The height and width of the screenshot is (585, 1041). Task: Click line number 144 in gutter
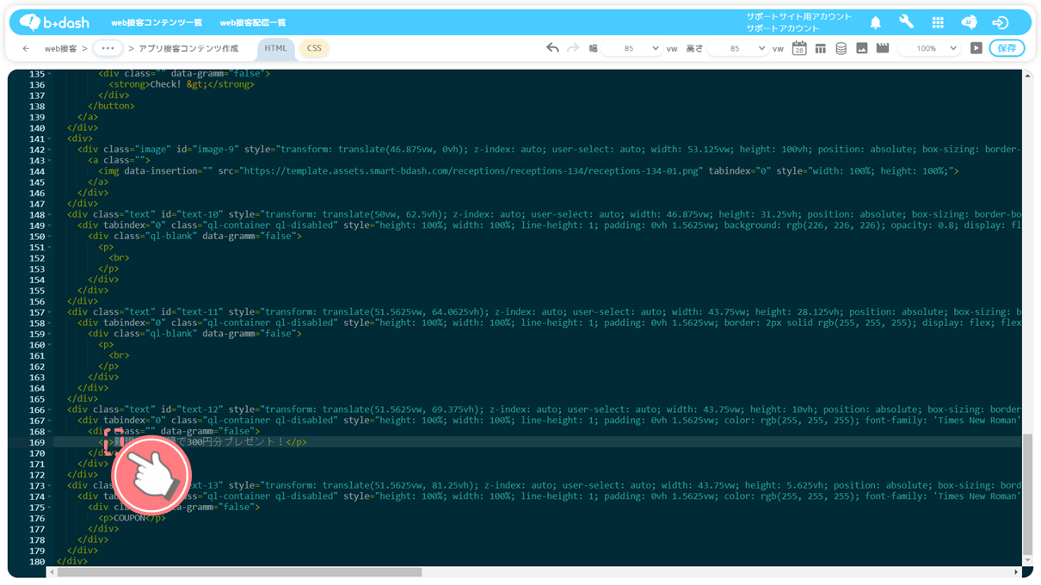36,171
